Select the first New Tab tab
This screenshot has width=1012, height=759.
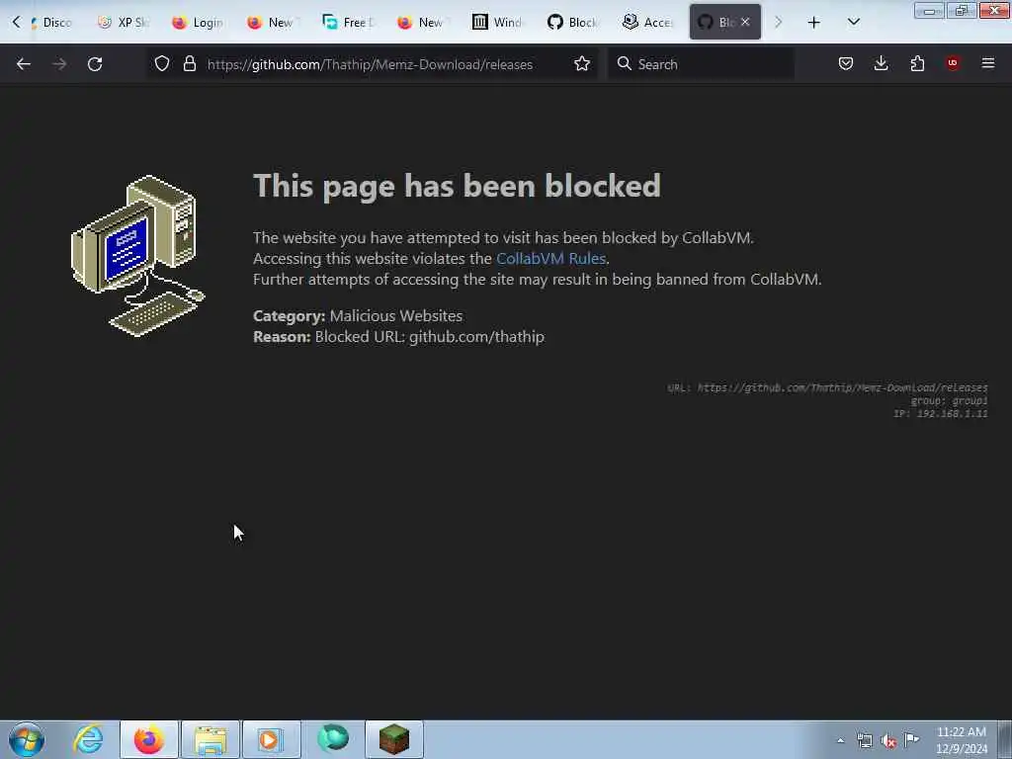click(273, 23)
